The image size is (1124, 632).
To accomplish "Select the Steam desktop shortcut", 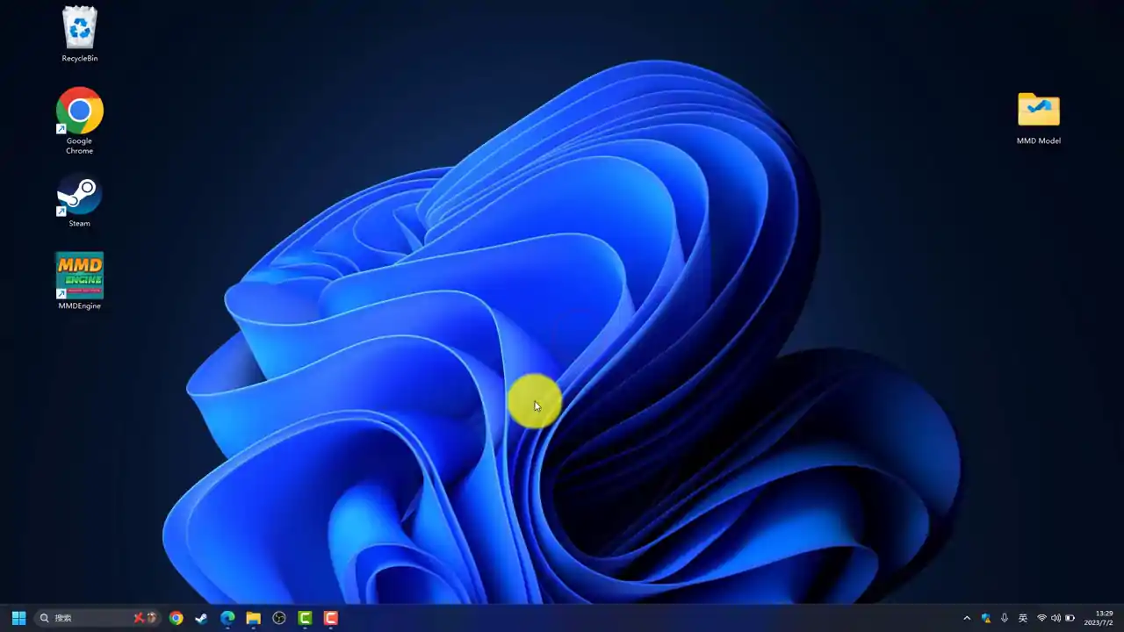I will coord(79,202).
